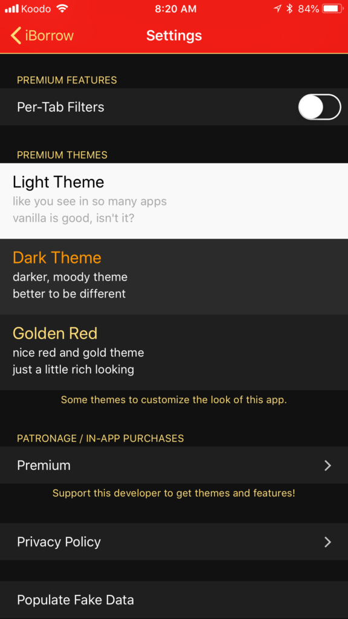Open Premium via its chevron arrow

coord(327,465)
